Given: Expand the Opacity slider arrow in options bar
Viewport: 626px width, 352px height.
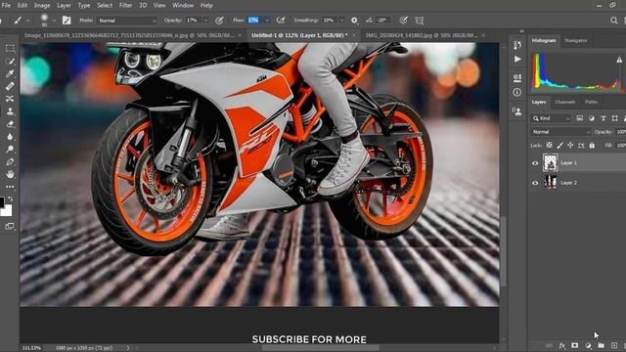Looking at the screenshot, I should click(206, 21).
